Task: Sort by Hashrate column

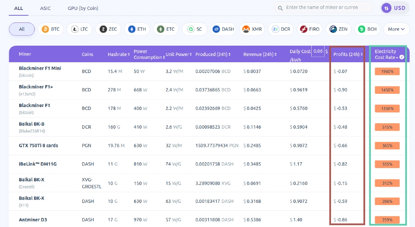Action: click(x=119, y=54)
